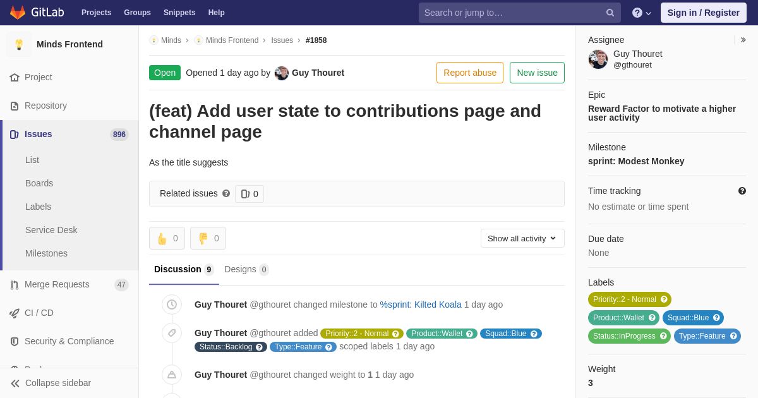The height and width of the screenshot is (398, 758).
Task: Click Issues breadcrumb link
Action: tap(282, 40)
